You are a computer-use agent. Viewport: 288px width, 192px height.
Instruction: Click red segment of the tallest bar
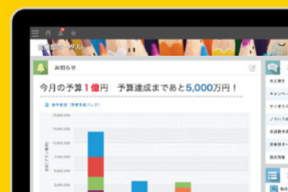(x=96, y=167)
